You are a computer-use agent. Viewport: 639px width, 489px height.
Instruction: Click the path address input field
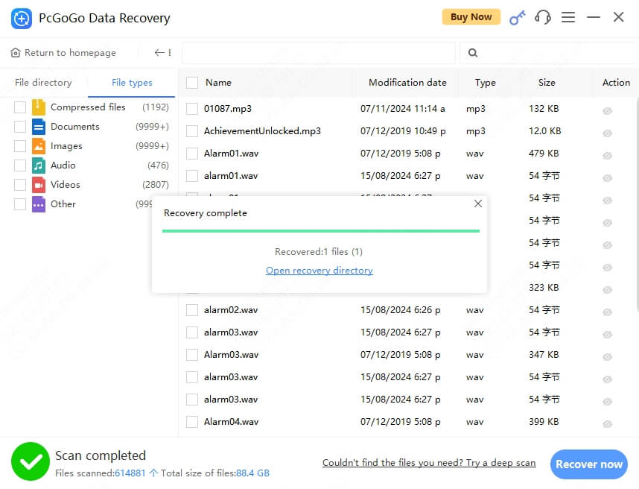point(319,53)
